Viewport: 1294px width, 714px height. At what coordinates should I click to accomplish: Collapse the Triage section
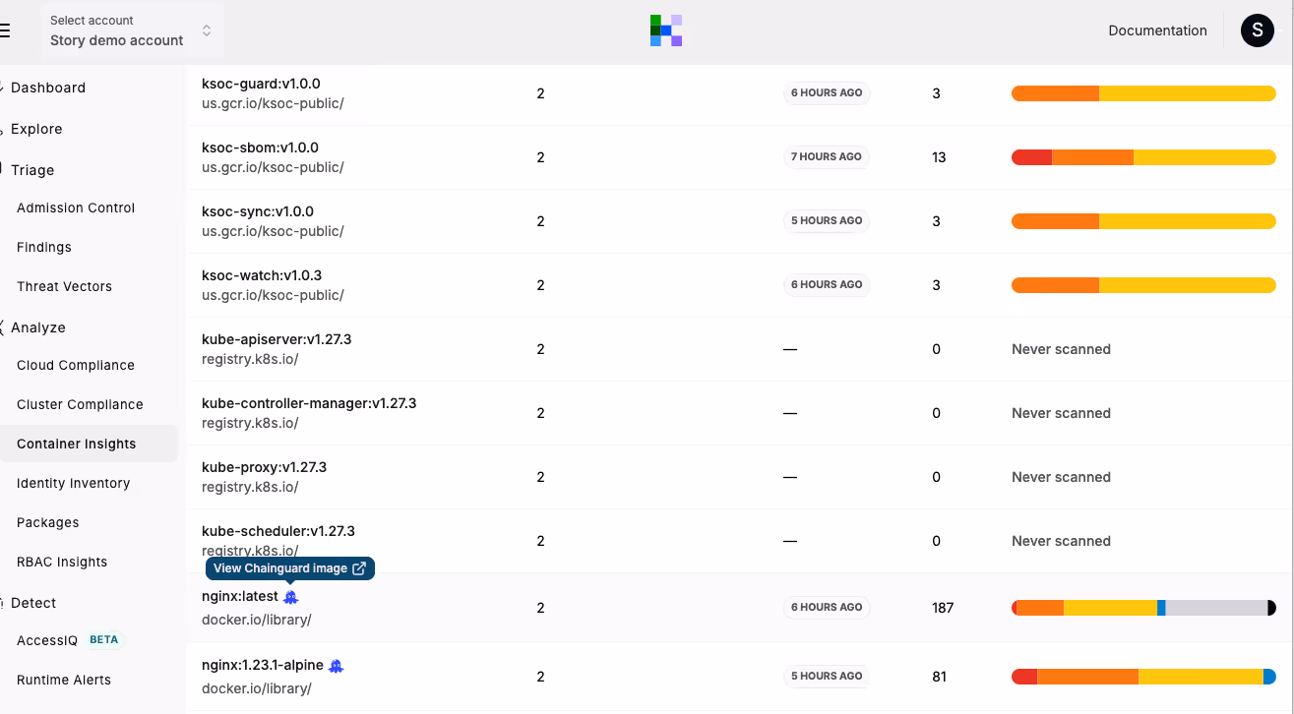[32, 170]
